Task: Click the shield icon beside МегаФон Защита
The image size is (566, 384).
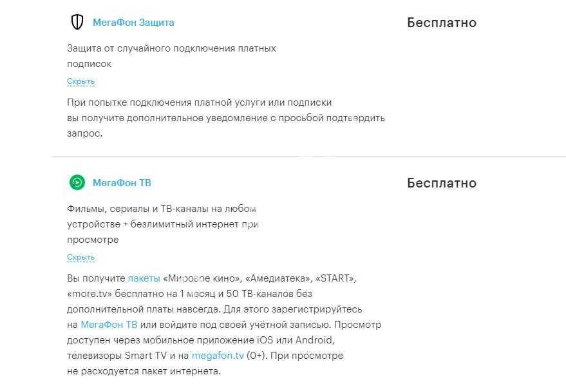Action: pyautogui.click(x=77, y=23)
